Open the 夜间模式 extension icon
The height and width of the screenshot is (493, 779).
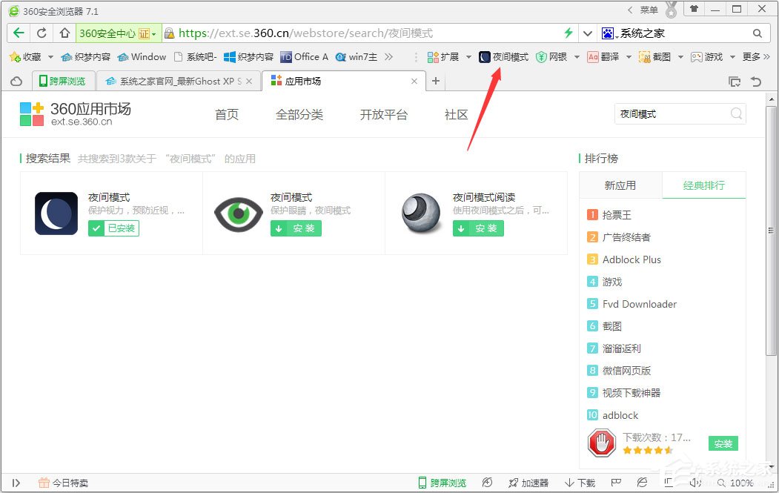504,56
